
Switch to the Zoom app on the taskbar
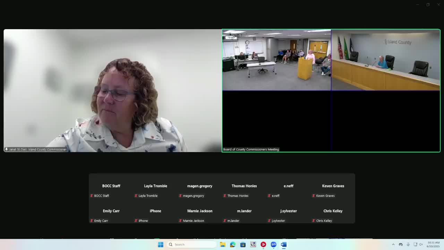pyautogui.click(x=274, y=244)
